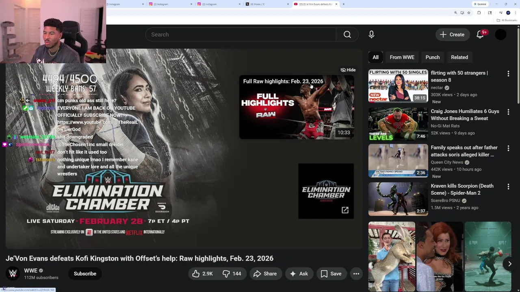This screenshot has width=520, height=292.
Task: Click the Ask AI button
Action: click(299, 274)
